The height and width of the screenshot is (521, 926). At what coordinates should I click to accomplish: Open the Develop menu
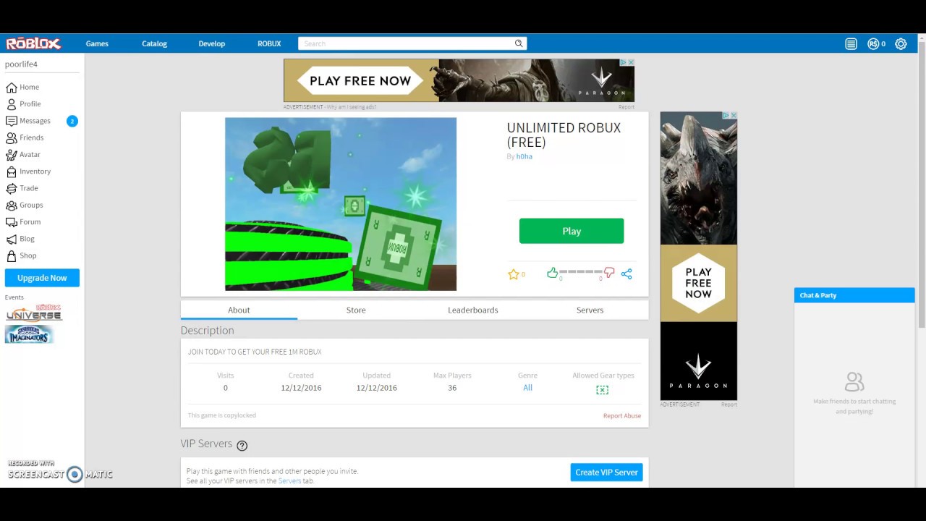coord(212,43)
